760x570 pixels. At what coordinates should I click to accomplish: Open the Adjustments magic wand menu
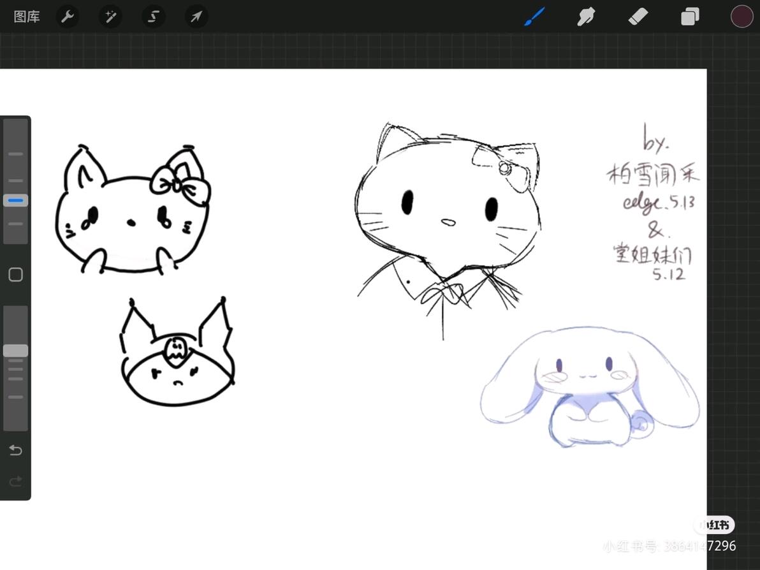(x=110, y=17)
